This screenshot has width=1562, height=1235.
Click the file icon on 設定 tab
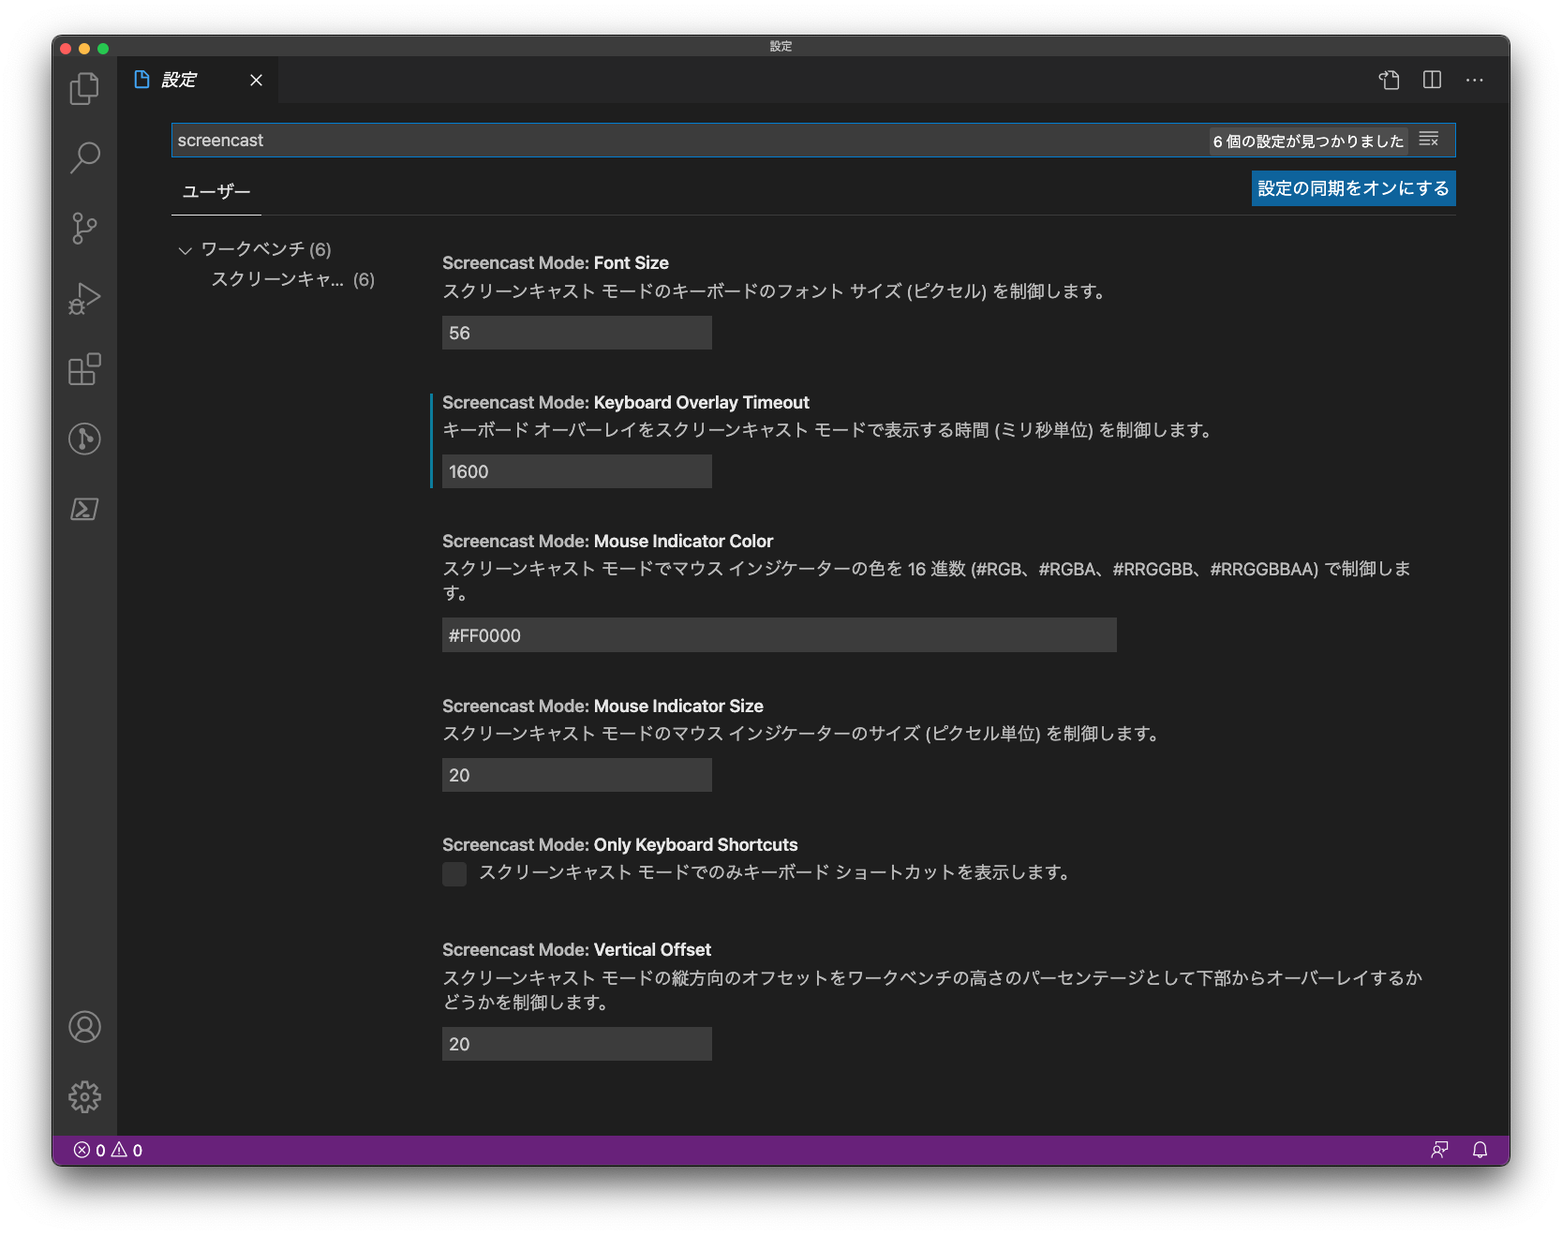point(142,80)
